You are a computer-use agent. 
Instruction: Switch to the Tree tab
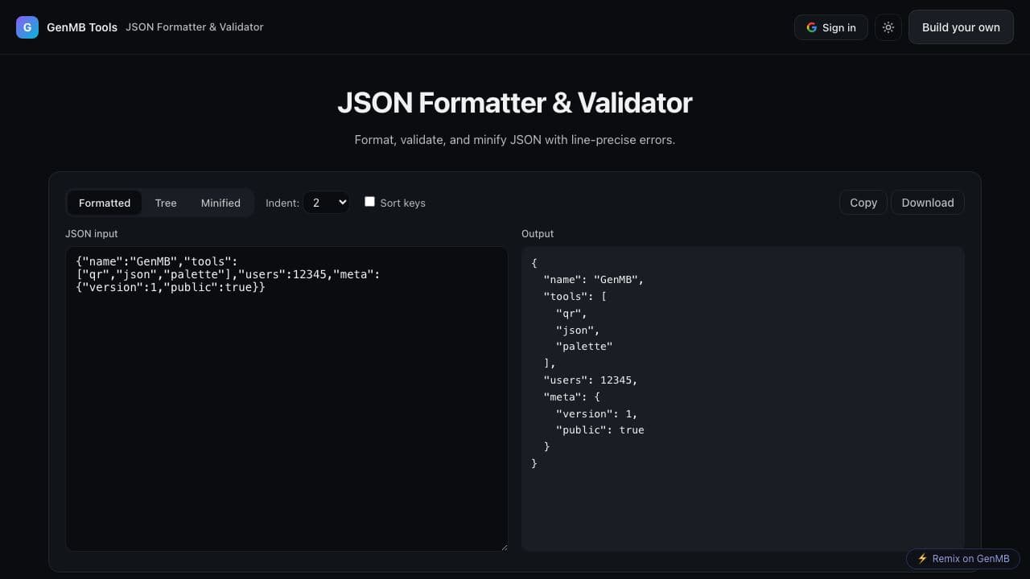tap(166, 203)
